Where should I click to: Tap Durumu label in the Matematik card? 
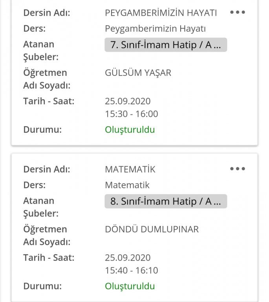(42, 286)
